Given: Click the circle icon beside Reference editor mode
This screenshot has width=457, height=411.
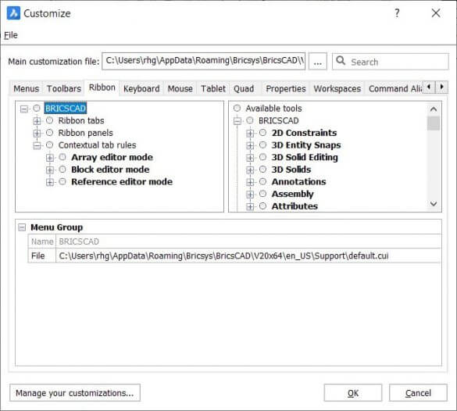Looking at the screenshot, I should [x=62, y=181].
